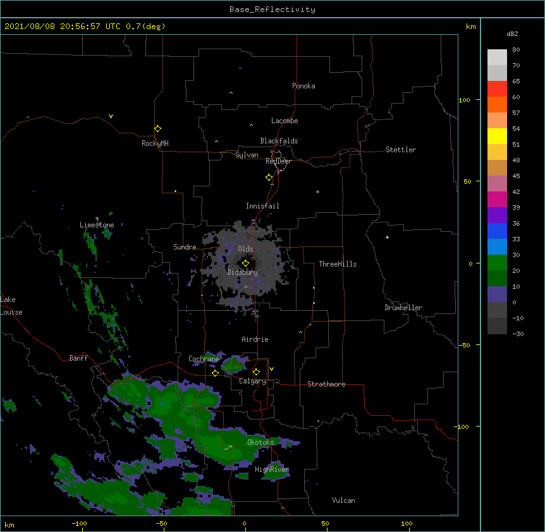
Task: Pick the pink 42-45 dBZ legend swatch
Action: [x=497, y=183]
